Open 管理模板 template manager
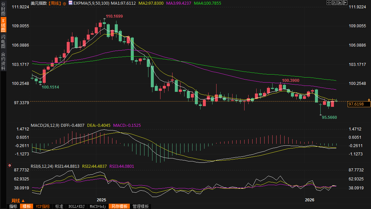This screenshot has height=209, width=371. point(140,206)
